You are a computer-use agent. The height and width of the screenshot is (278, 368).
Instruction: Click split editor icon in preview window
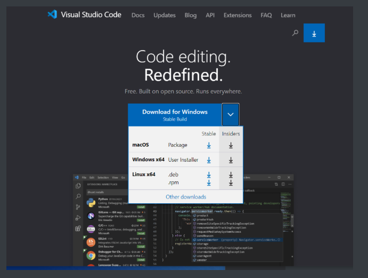tap(283, 184)
